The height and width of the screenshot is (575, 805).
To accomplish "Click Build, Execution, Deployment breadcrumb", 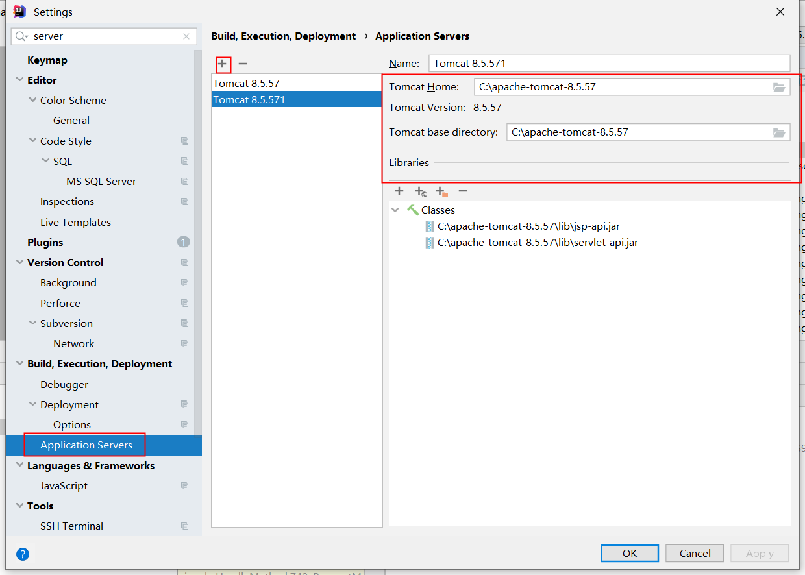I will (x=284, y=36).
